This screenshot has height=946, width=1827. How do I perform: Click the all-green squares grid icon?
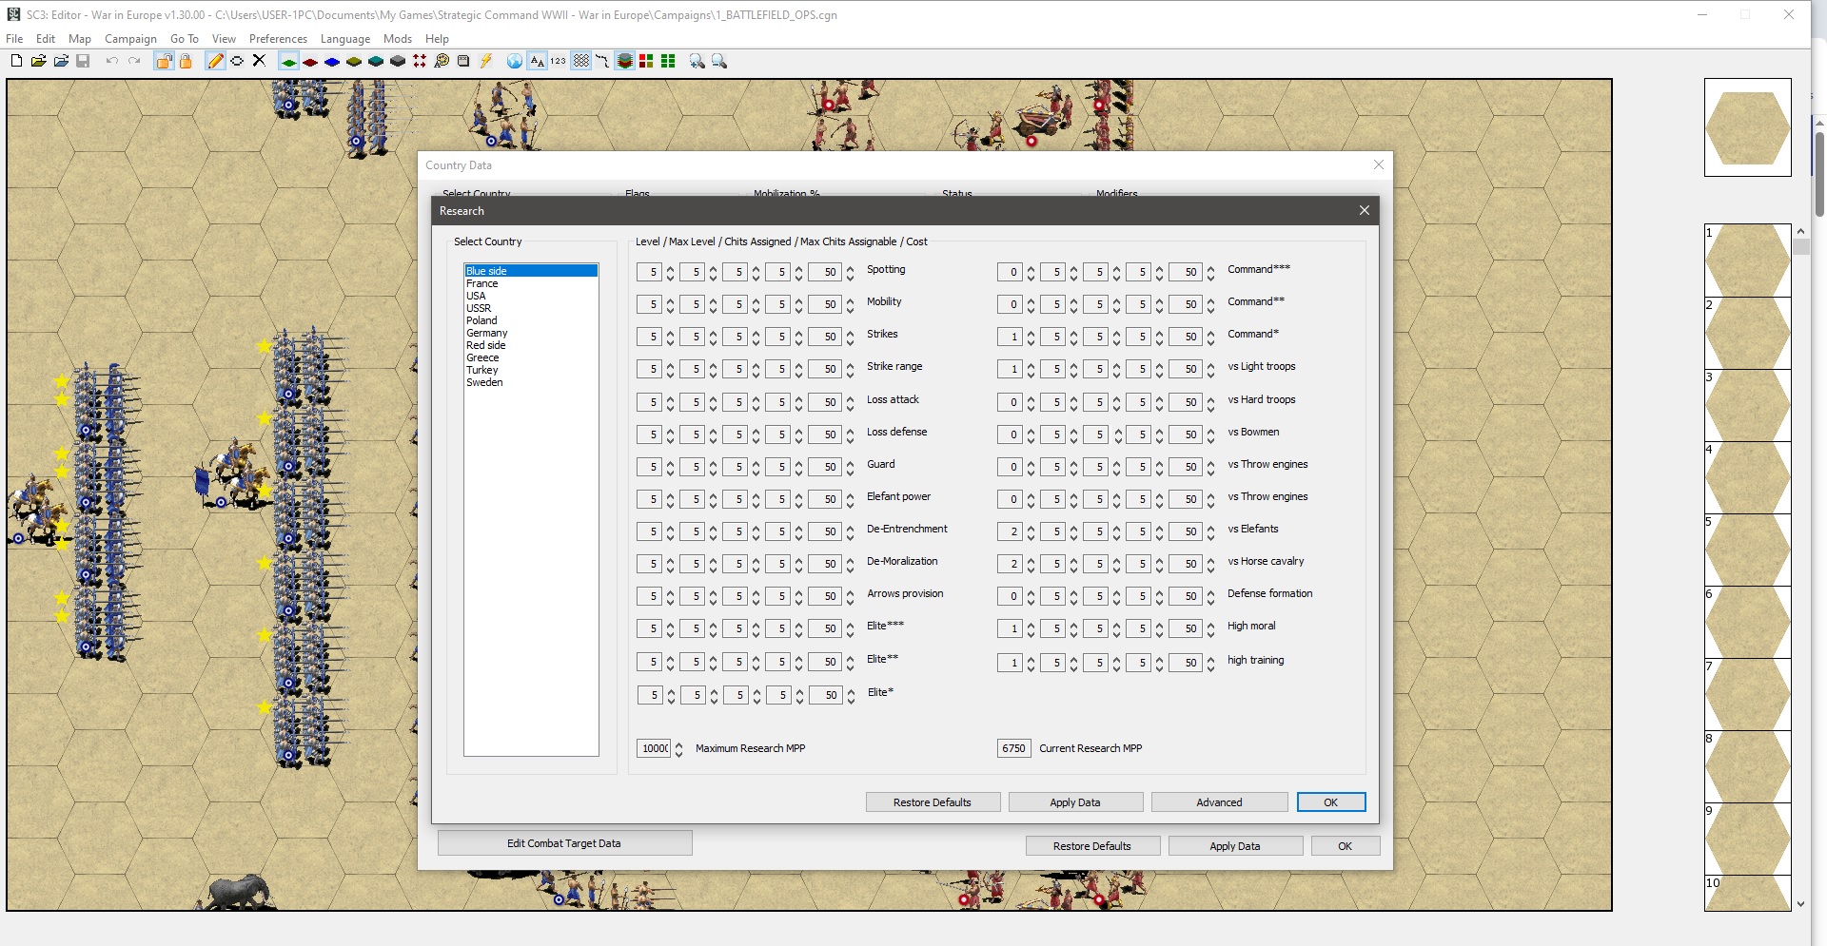coord(668,61)
